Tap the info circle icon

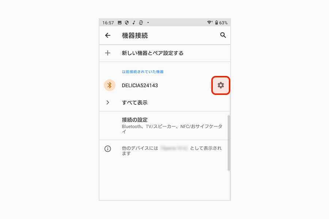point(107,149)
